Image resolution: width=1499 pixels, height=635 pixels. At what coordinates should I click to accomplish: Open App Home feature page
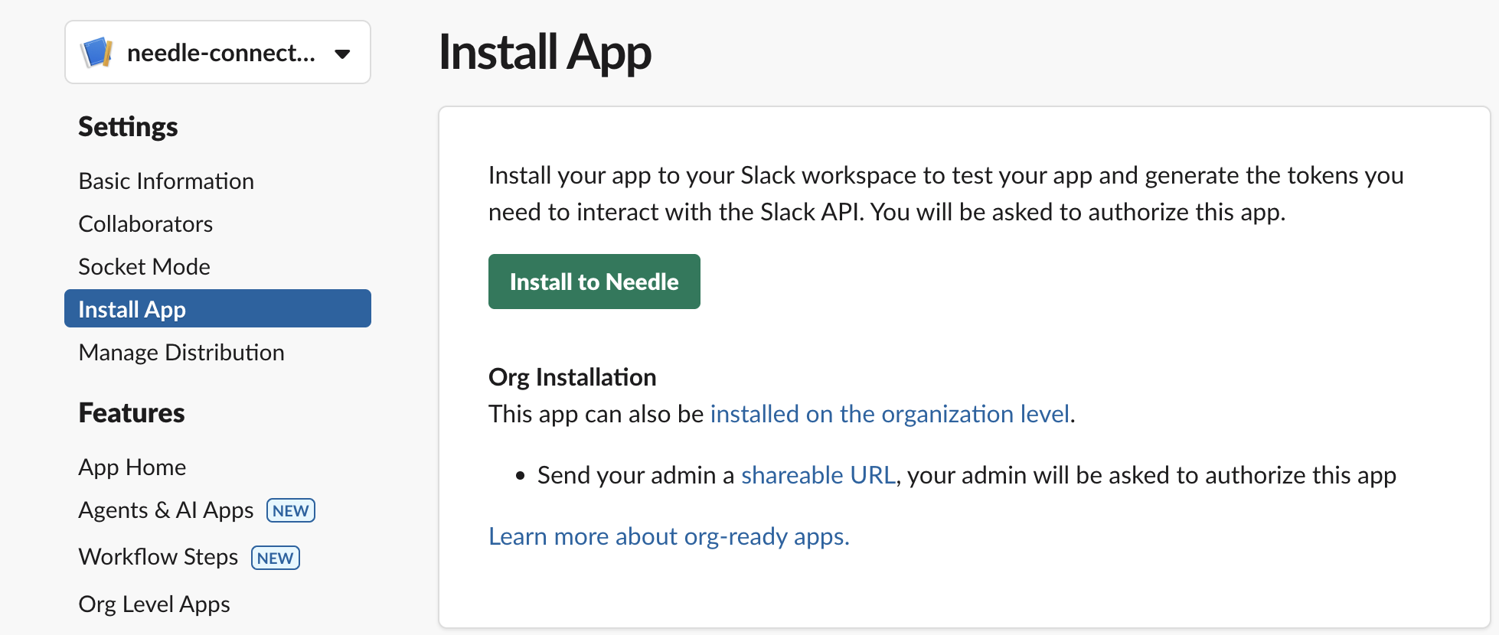coord(132,467)
